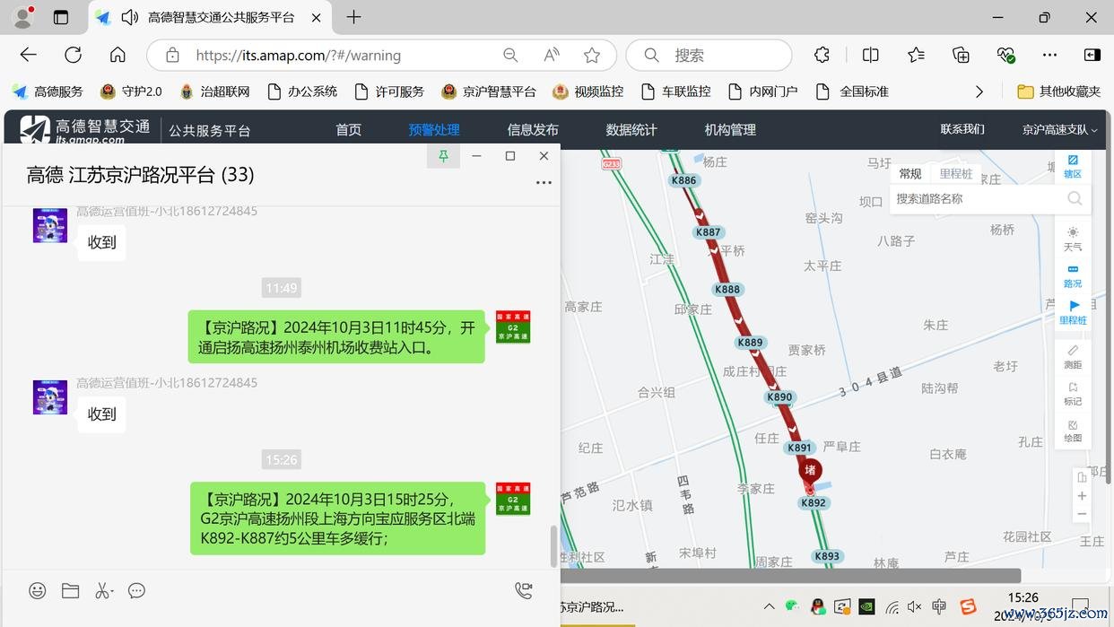The height and width of the screenshot is (627, 1114).
Task: Toggle the 辖区 jurisdiction layer on the map
Action: 1073,167
